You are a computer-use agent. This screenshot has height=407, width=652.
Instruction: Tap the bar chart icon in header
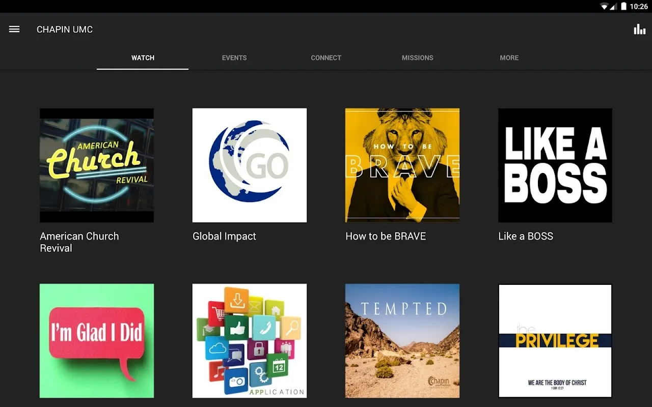(x=639, y=30)
